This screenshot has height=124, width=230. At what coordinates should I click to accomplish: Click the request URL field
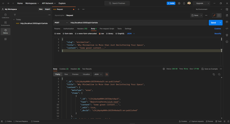coord(138,23)
